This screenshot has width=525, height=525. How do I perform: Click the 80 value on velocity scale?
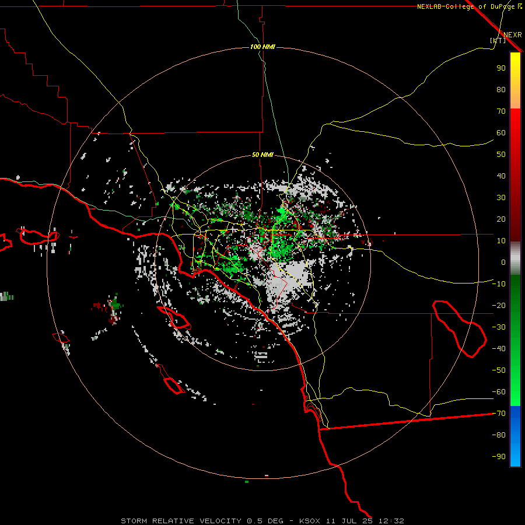[x=501, y=89]
